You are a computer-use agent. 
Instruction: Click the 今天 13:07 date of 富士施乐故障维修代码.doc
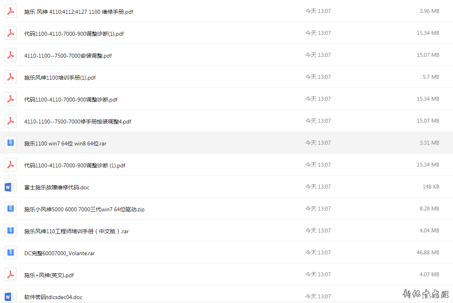tap(318, 187)
